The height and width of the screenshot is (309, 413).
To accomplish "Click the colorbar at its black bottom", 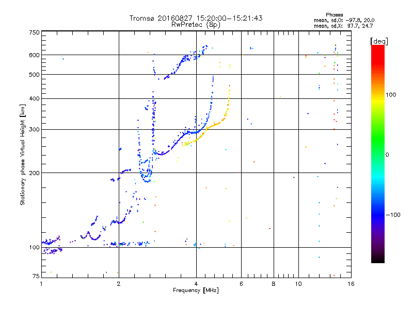I will tap(378, 261).
